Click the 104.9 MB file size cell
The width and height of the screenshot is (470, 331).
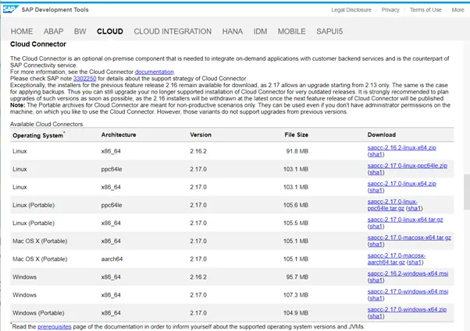click(296, 313)
